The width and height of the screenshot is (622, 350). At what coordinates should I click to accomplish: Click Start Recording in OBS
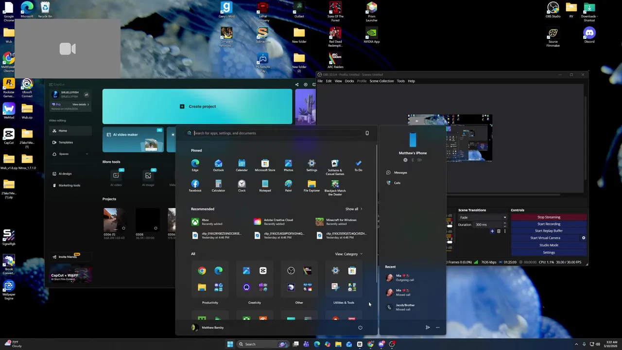pos(549,224)
